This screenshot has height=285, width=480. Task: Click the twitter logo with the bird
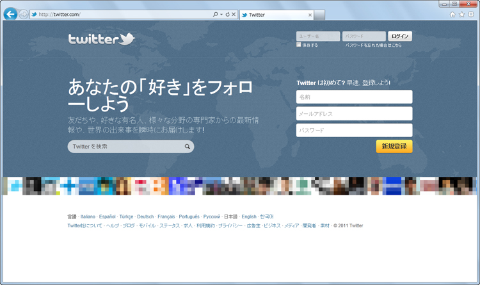click(101, 39)
